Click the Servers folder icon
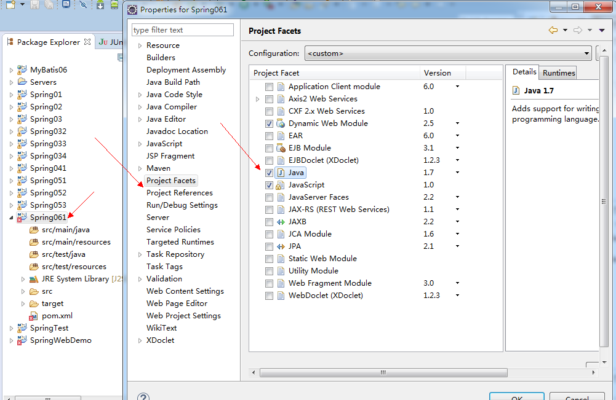This screenshot has height=400, width=616. pyautogui.click(x=22, y=82)
